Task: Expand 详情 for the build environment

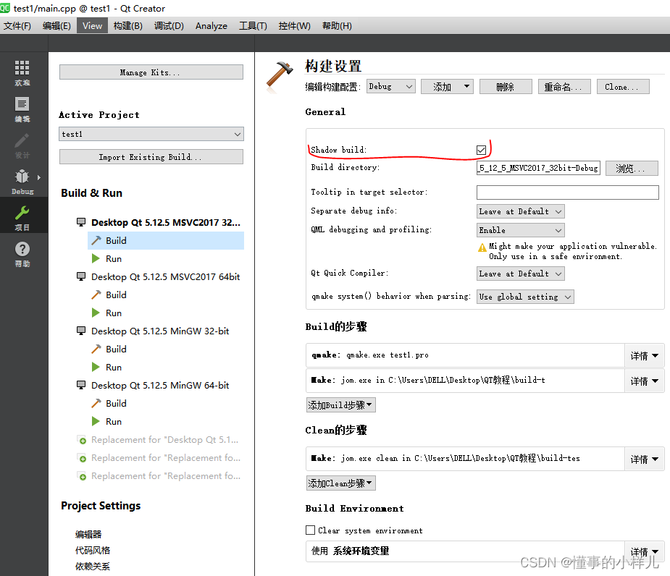Action: click(644, 551)
